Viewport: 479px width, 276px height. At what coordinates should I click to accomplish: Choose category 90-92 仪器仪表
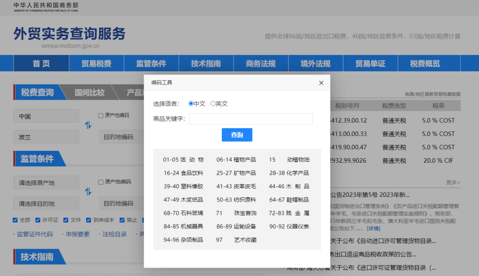[289, 227]
